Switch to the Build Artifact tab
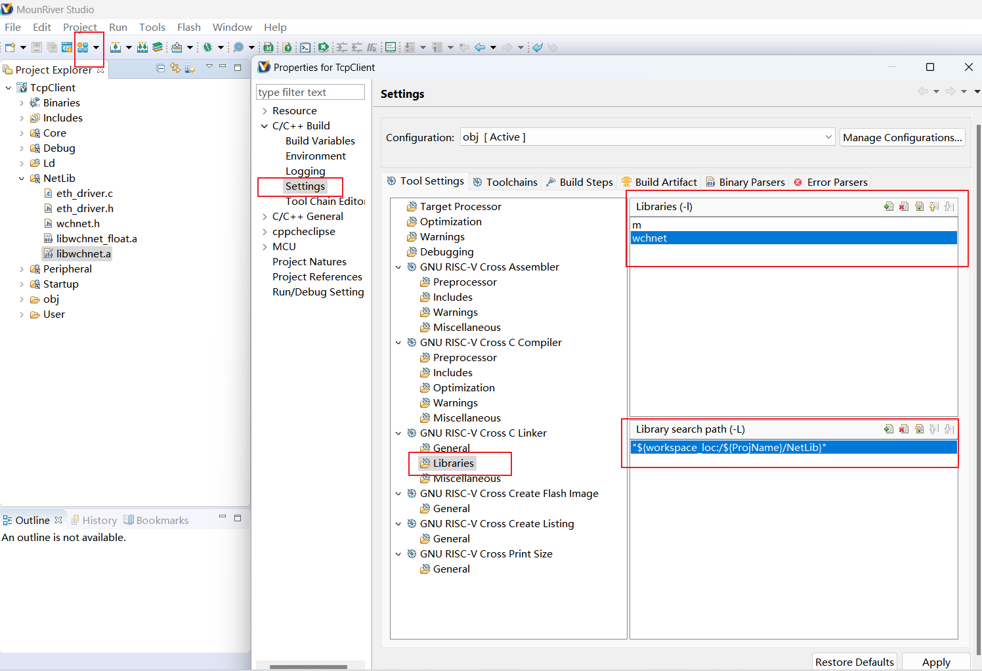This screenshot has height=671, width=982. point(659,182)
